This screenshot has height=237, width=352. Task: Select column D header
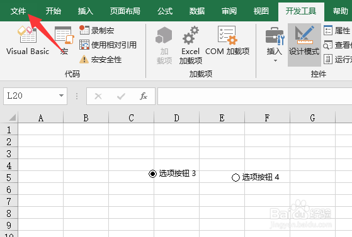click(177, 118)
